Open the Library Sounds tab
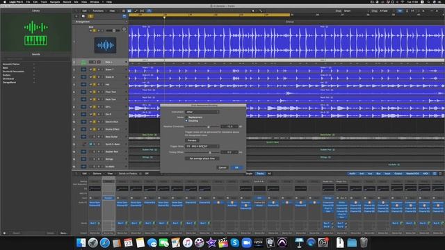 [x=35, y=54]
